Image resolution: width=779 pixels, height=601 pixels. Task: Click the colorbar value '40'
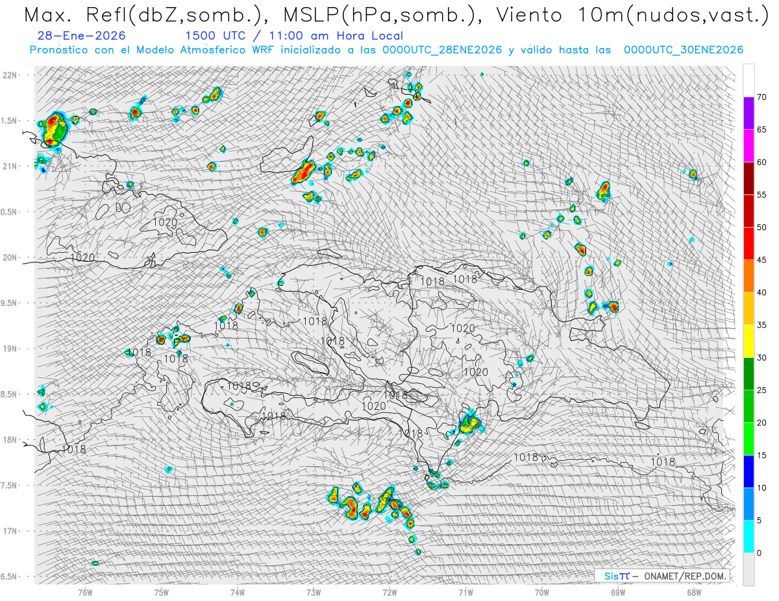[762, 292]
